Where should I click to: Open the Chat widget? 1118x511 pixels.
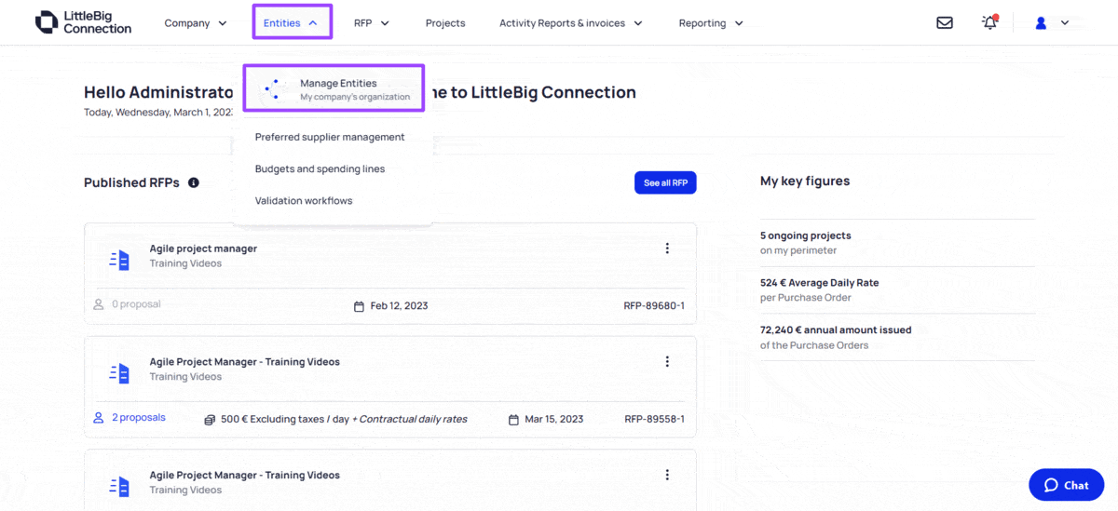click(1066, 485)
